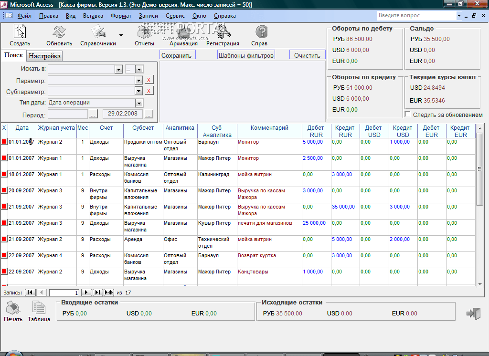The height and width of the screenshot is (356, 489).
Task: Click Access form icon beside Файл menu
Action: [x=8, y=16]
